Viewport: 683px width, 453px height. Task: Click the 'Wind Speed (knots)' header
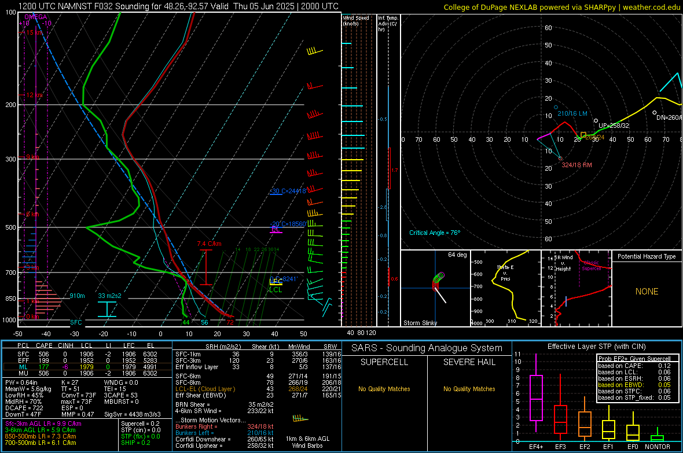click(x=356, y=20)
